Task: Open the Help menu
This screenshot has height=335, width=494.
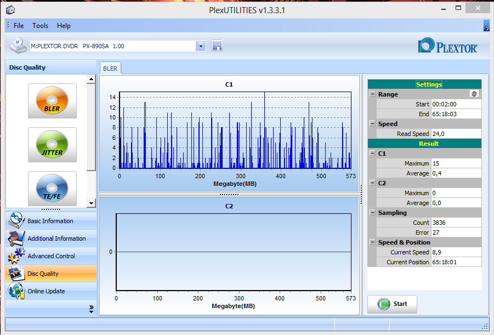Action: tap(64, 26)
